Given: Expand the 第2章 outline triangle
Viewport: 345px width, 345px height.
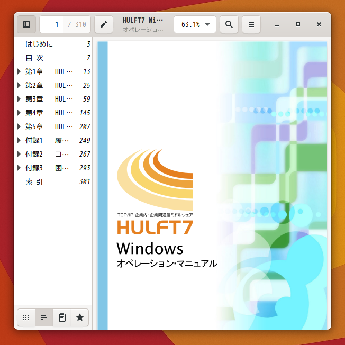Looking at the screenshot, I should (19, 85).
